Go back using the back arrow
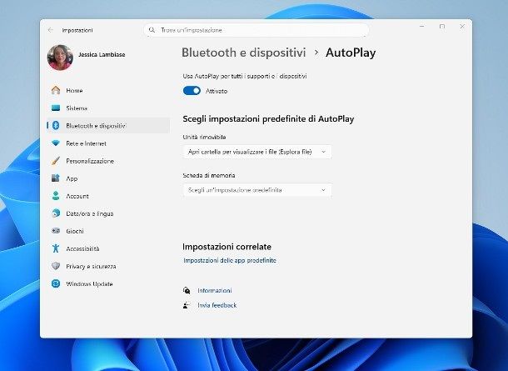 click(x=51, y=29)
